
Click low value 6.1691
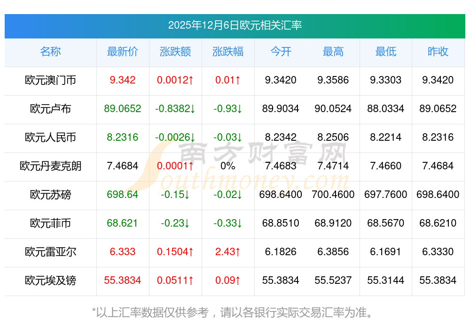click(386, 251)
